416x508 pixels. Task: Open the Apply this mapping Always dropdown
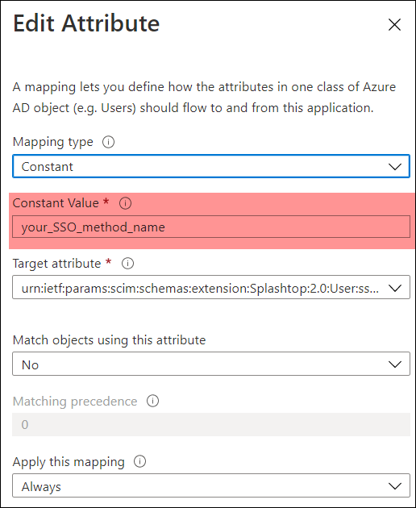[x=211, y=485]
